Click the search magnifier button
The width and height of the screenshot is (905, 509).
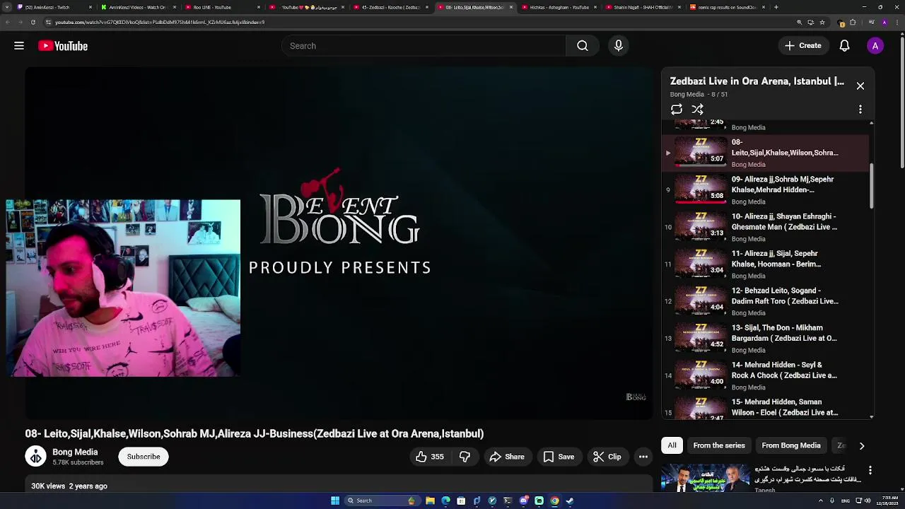pyautogui.click(x=583, y=46)
